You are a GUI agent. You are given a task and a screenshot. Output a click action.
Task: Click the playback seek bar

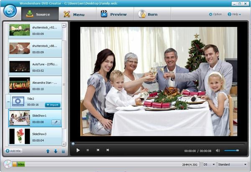pos(158,144)
